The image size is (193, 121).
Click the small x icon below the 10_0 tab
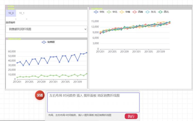click(16, 19)
